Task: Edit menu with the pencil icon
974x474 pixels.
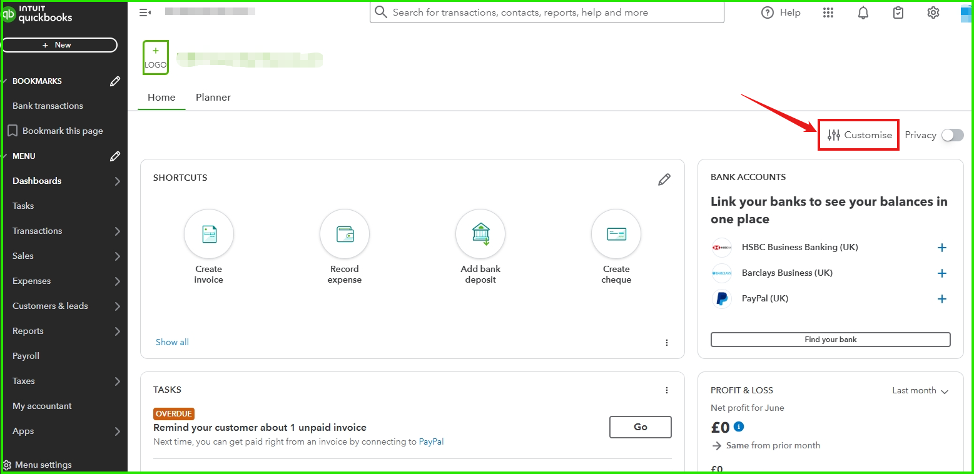Action: click(115, 156)
